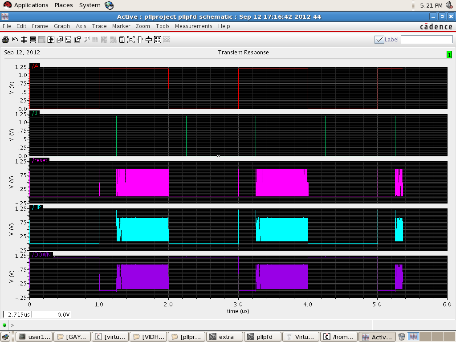
Task: Open the Help menu
Action: pos(224,26)
